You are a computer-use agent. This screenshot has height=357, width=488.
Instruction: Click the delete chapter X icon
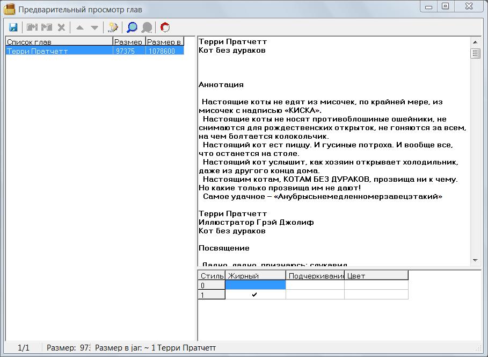(61, 27)
